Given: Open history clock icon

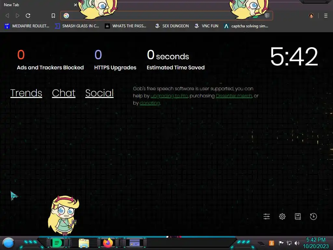Looking at the screenshot, I should point(313,216).
